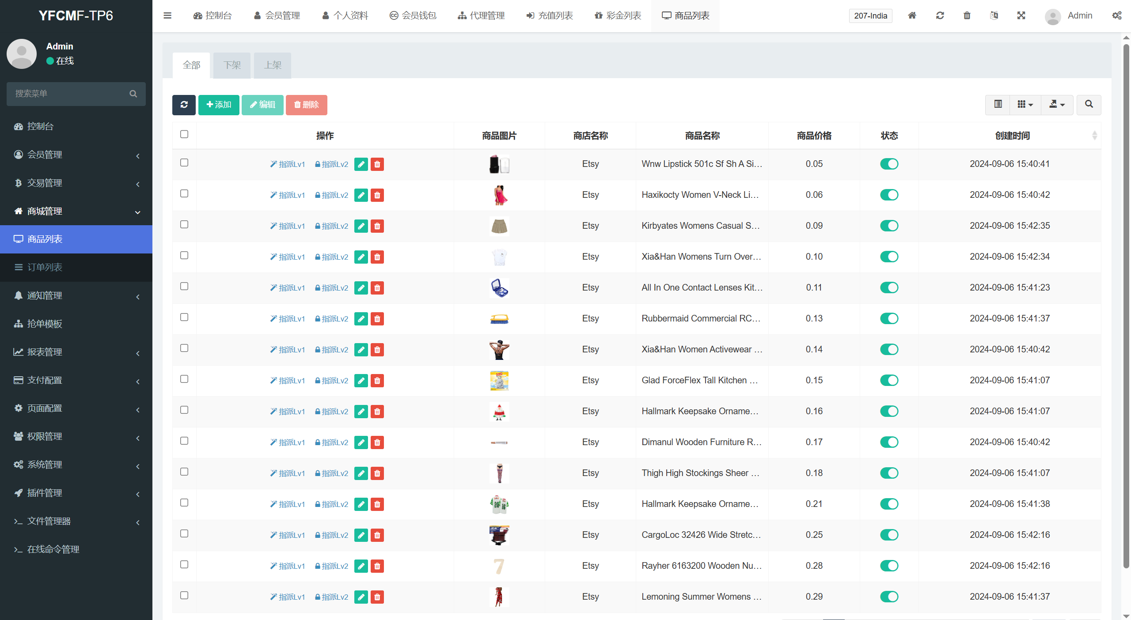Click the trash clear-cache icon in top bar

(967, 15)
